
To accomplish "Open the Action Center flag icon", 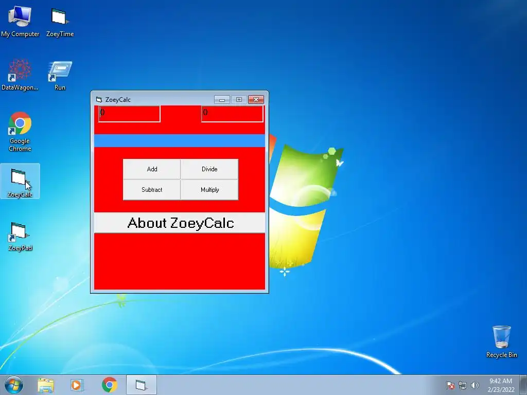I will [x=450, y=385].
